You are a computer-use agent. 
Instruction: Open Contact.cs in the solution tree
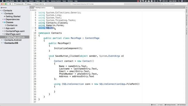pyautogui.click(x=12, y=25)
